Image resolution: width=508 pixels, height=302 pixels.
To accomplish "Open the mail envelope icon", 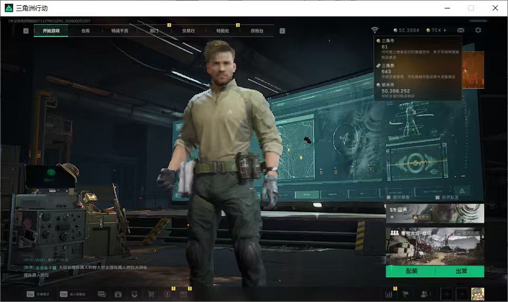I will (x=460, y=30).
